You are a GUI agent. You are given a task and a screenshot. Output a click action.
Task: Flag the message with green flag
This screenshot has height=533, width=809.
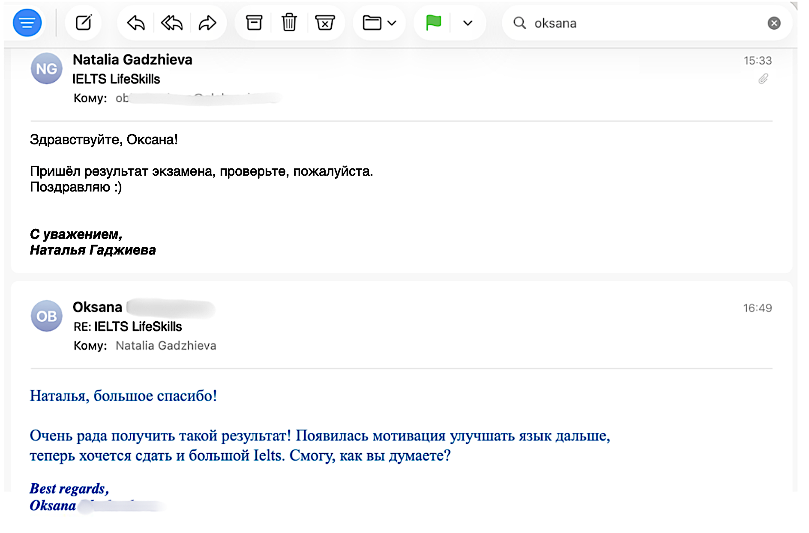point(433,23)
